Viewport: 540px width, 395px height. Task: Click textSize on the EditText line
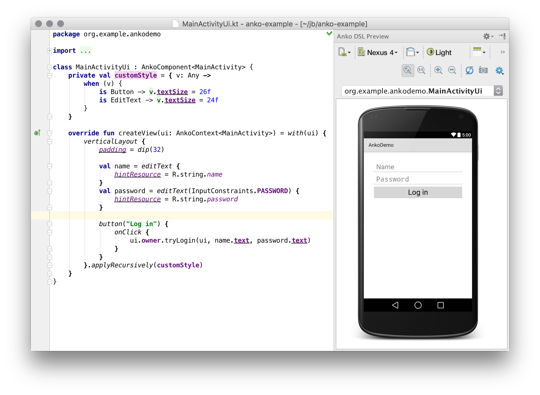point(180,100)
